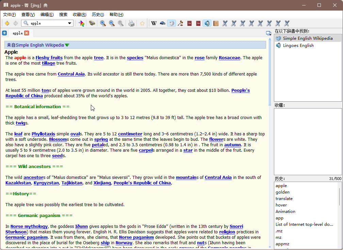Disable the highlighted Simple English Wikipedia globe icon
The width and height of the screenshot is (343, 250).
pos(171,23)
